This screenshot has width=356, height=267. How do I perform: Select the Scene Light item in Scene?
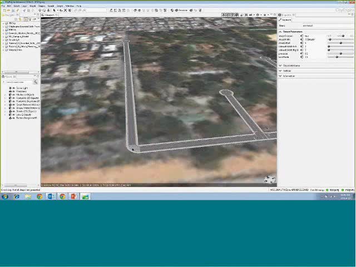click(x=22, y=88)
